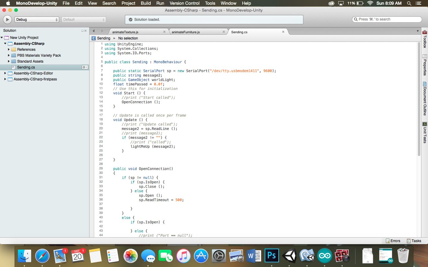
Task: Click the Spotlight search icon in menu bar
Action: pyautogui.click(x=409, y=3)
